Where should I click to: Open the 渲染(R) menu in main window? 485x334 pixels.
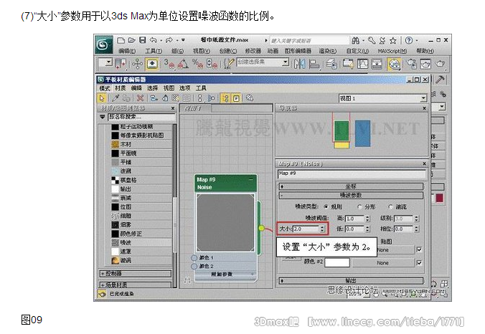(x=328, y=51)
